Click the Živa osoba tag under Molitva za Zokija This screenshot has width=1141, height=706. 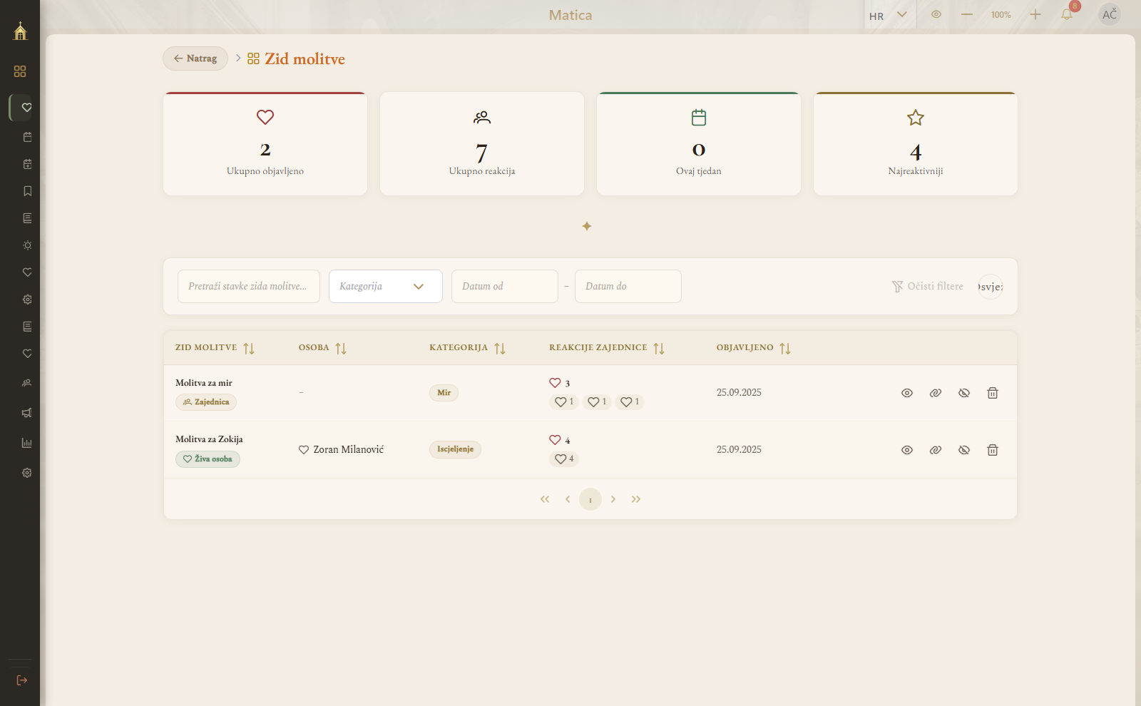click(208, 459)
